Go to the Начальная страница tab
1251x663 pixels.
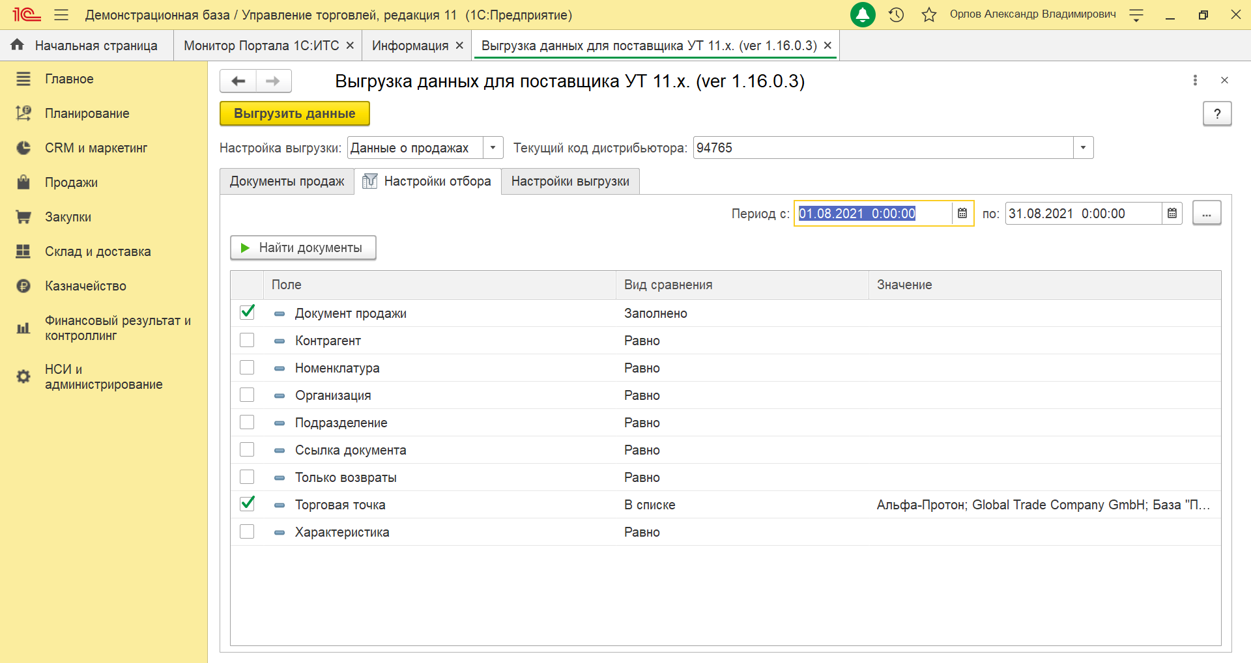[87, 46]
